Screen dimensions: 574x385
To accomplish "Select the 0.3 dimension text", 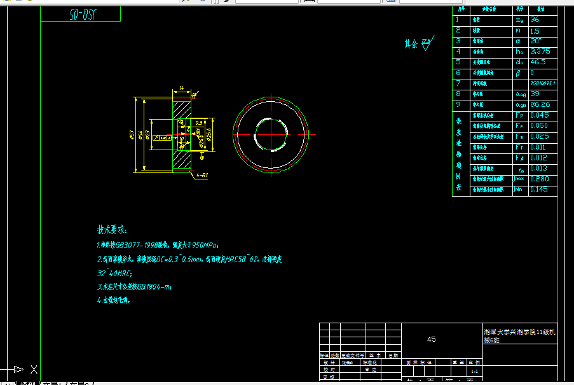I will [199, 123].
